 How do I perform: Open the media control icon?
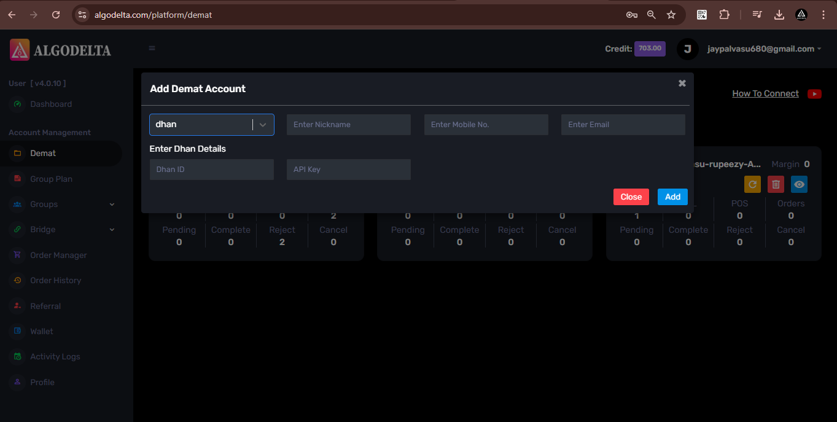click(x=758, y=15)
